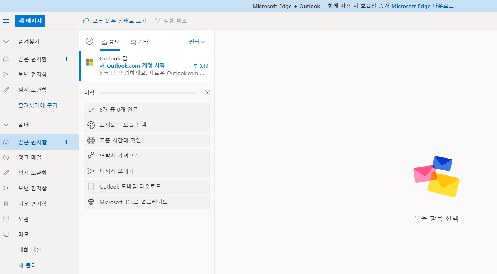Open the 지운 편지함 folder
The image size is (497, 274).
[39, 204]
